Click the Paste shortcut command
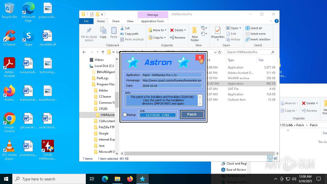This screenshot has height=184, width=327. click(132, 39)
